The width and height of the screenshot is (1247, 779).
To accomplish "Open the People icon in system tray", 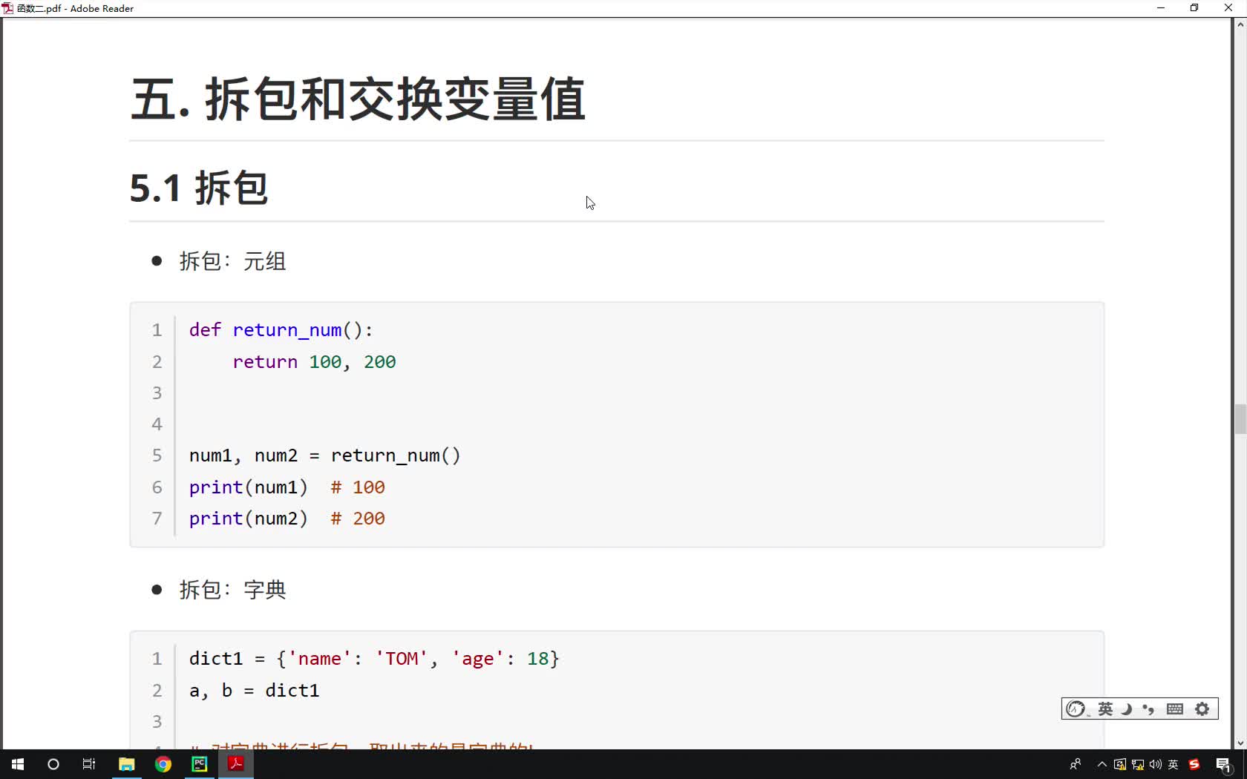I will [1075, 764].
